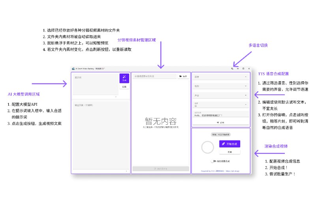This screenshot has height=219, width=316.
Task: Click the 配置 button below 开始合成
Action: (x=230, y=152)
